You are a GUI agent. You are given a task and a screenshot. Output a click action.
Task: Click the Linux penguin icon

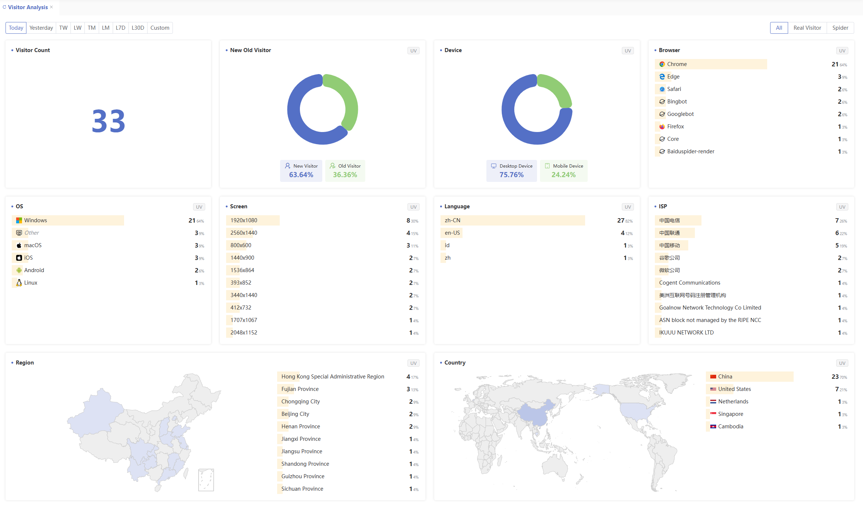click(x=19, y=283)
